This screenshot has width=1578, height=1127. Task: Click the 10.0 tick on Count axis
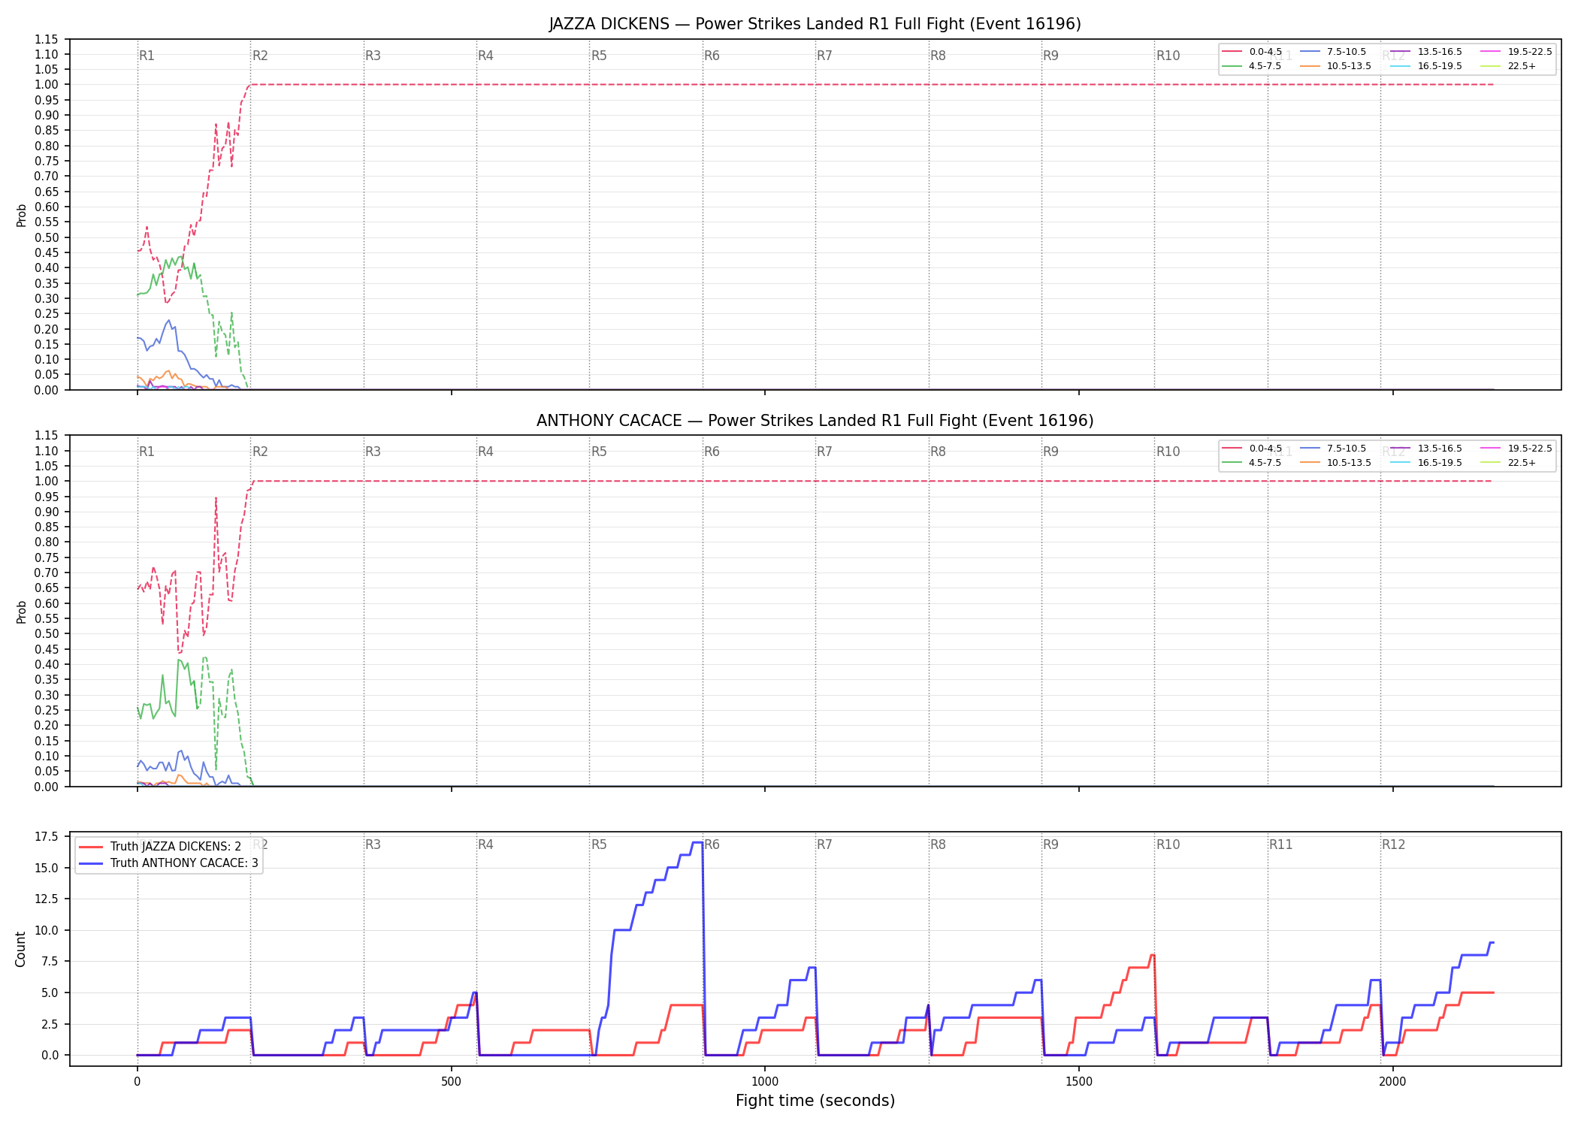47,930
